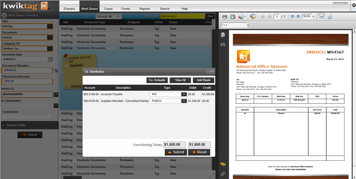The height and width of the screenshot is (179, 356).
Task: Click Submit in the Work Queue Selection panel
Action: click(x=30, y=135)
